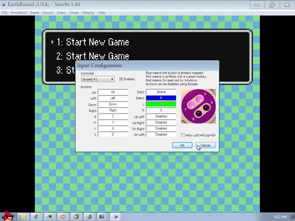Click the A button field mapped to V
295x221 pixels.
point(113,122)
